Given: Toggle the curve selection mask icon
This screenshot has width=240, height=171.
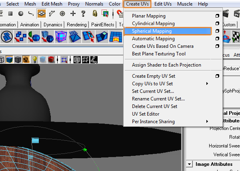Looking at the screenshot, I should (31, 14).
